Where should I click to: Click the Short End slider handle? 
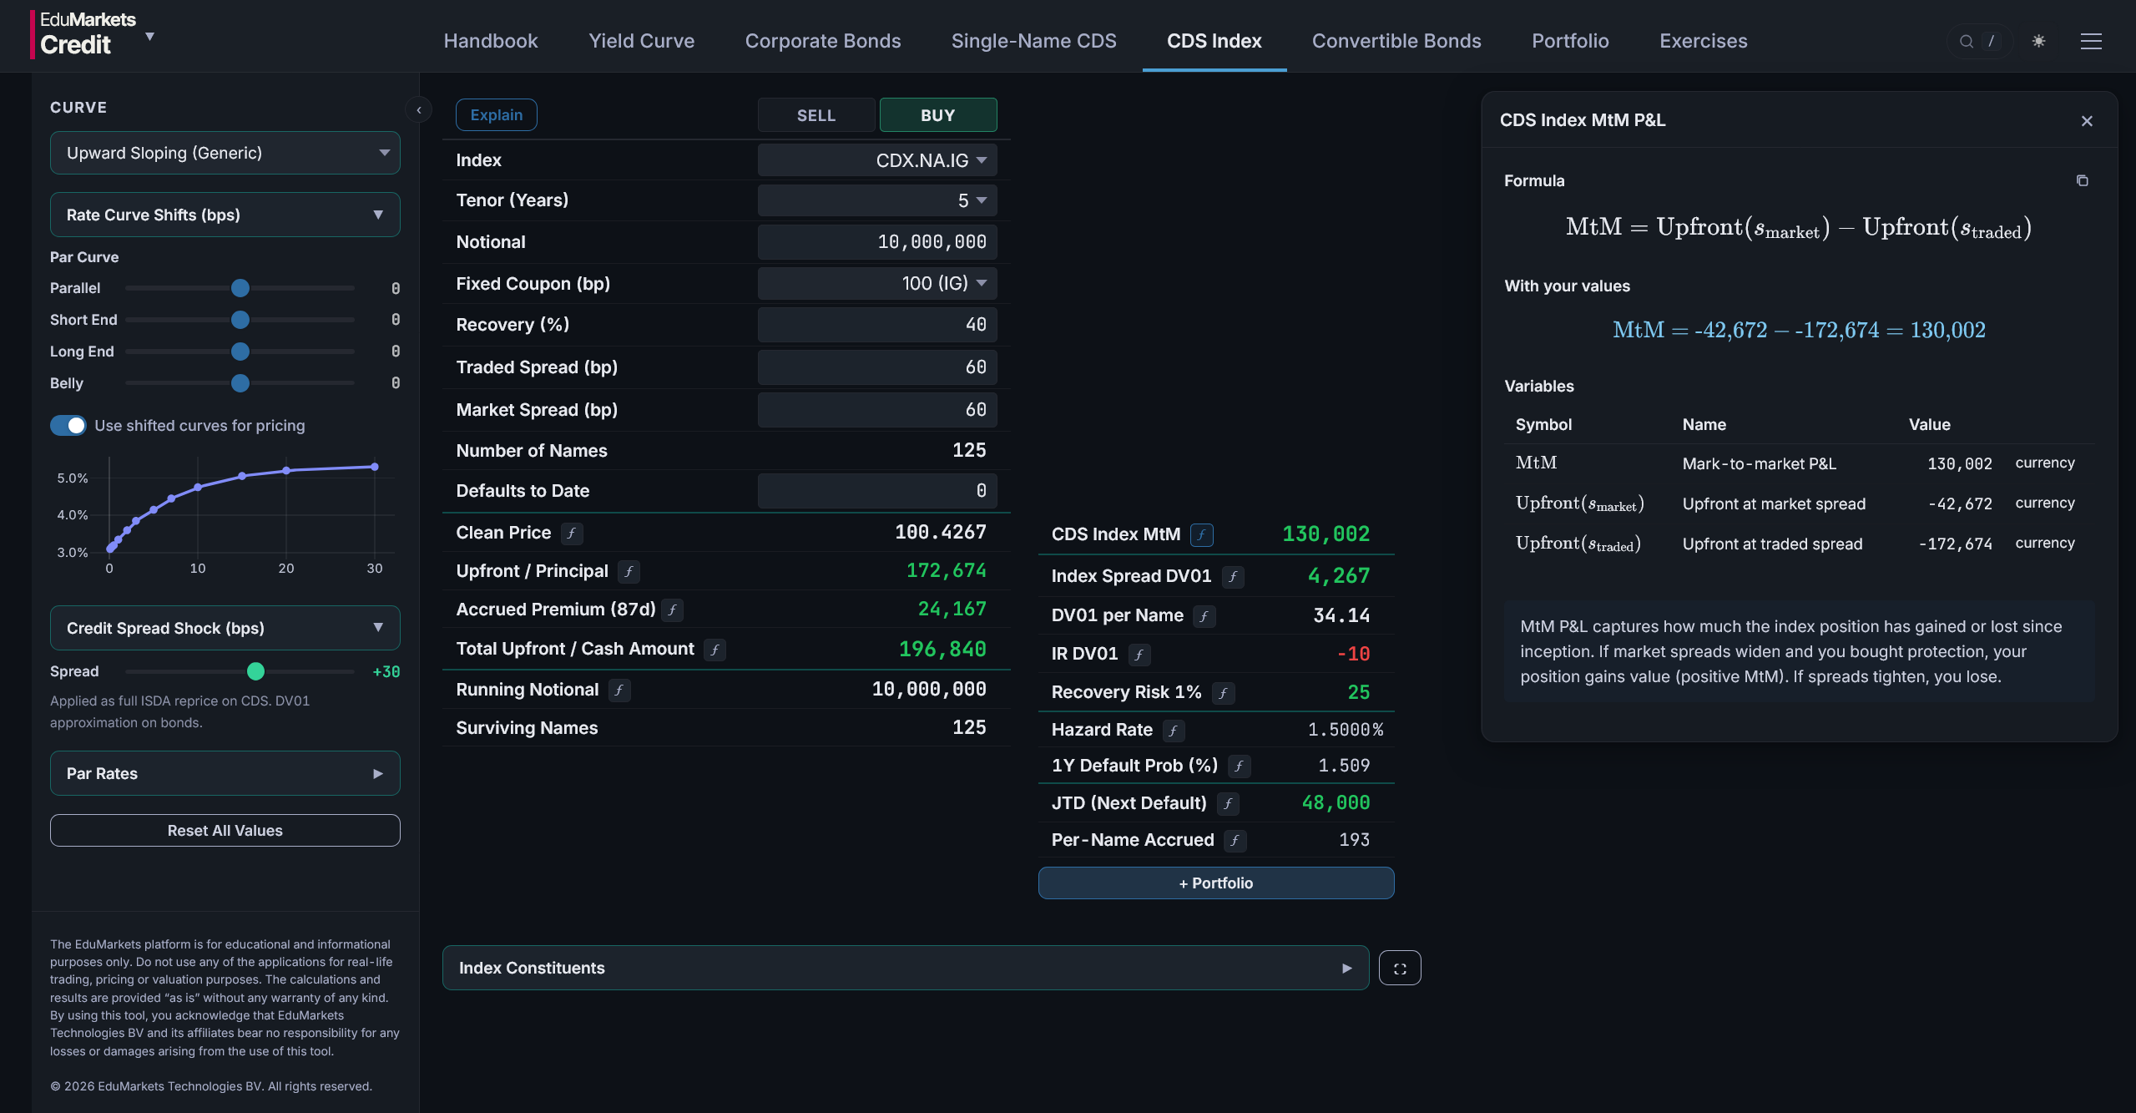pos(240,321)
